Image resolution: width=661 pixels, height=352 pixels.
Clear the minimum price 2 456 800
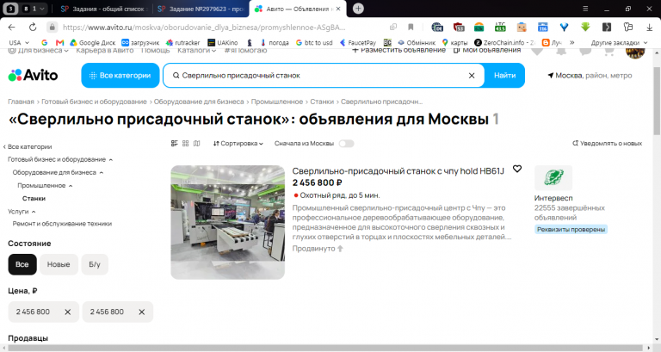pos(67,312)
